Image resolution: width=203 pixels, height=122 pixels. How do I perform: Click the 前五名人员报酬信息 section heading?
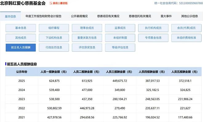[x=22, y=64]
